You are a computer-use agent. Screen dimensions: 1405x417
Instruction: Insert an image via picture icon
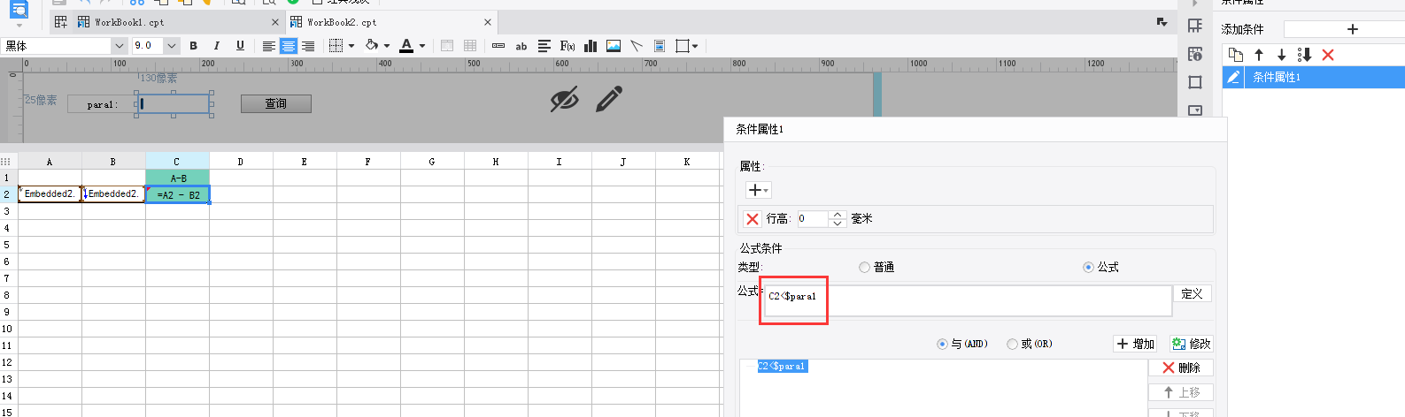coord(614,46)
